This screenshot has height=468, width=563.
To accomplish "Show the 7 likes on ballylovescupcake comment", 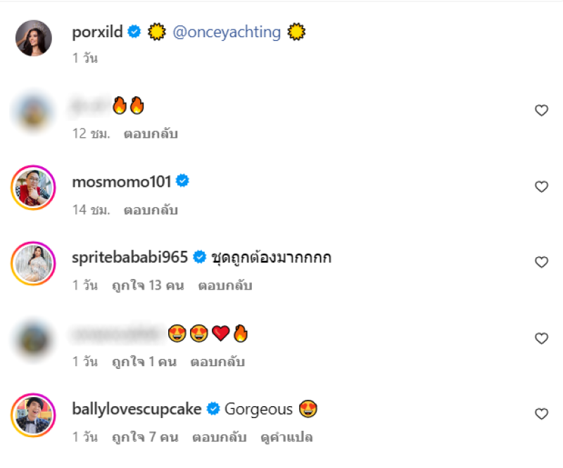I will [145, 437].
